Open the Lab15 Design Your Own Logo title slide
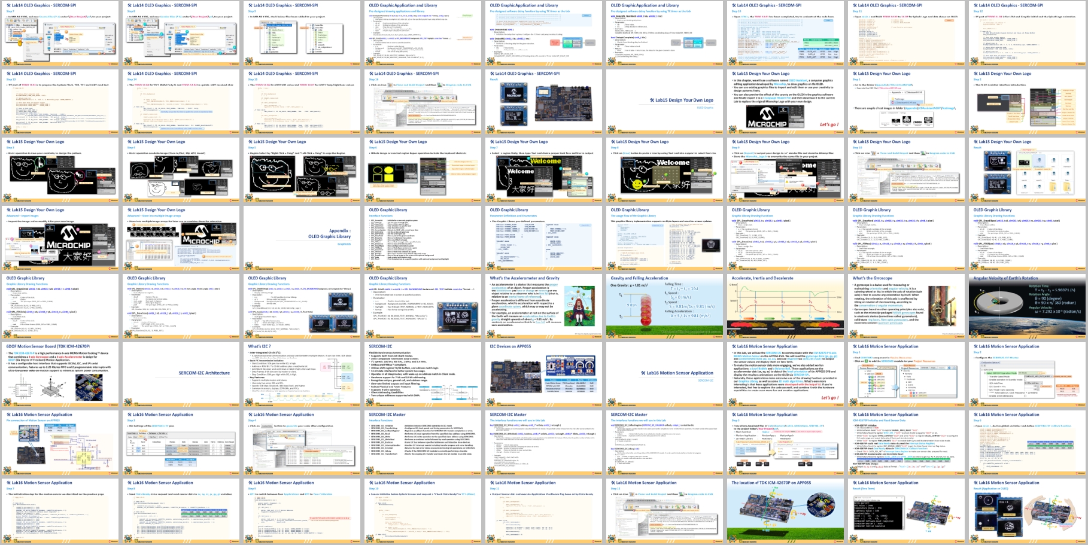The width and height of the screenshot is (1088, 545). (665, 102)
